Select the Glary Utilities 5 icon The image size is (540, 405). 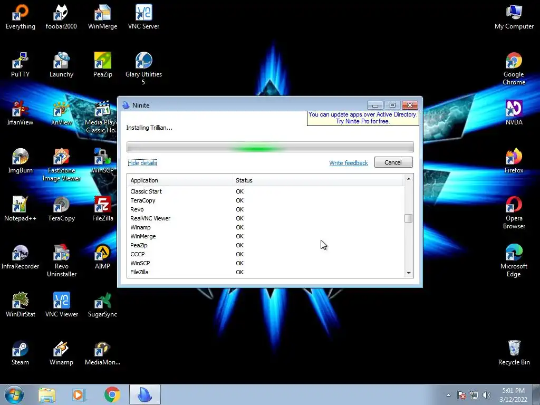click(143, 69)
